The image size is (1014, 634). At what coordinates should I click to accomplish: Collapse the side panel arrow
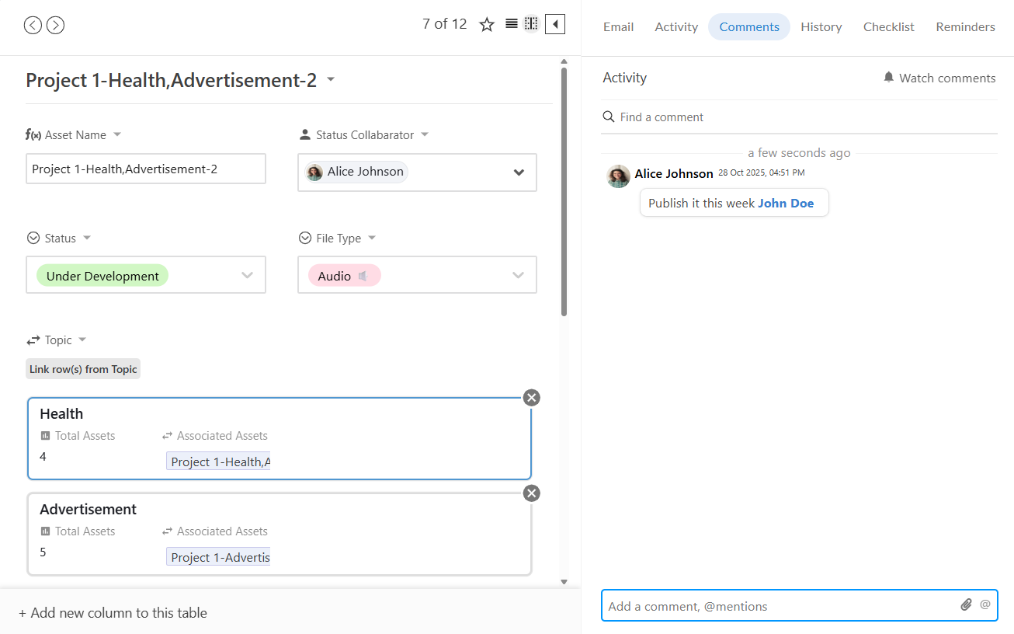point(555,25)
